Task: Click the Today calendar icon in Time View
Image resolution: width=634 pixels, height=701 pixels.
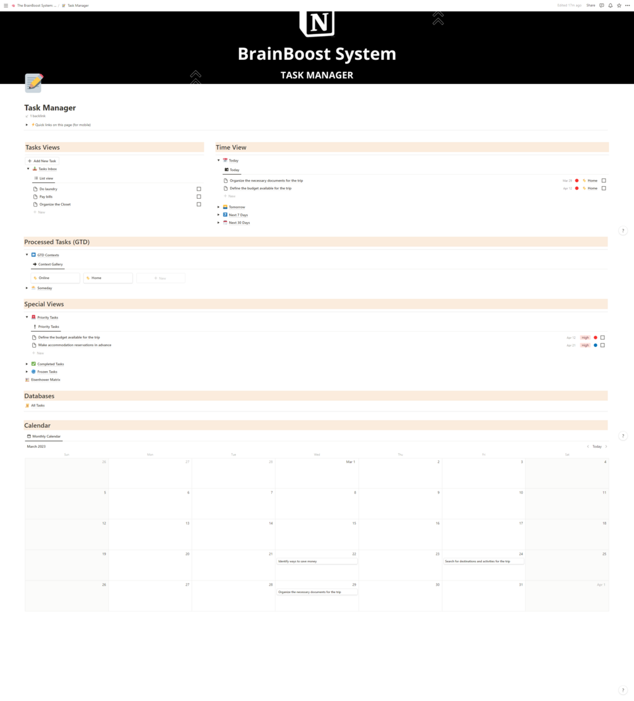Action: [x=225, y=160]
